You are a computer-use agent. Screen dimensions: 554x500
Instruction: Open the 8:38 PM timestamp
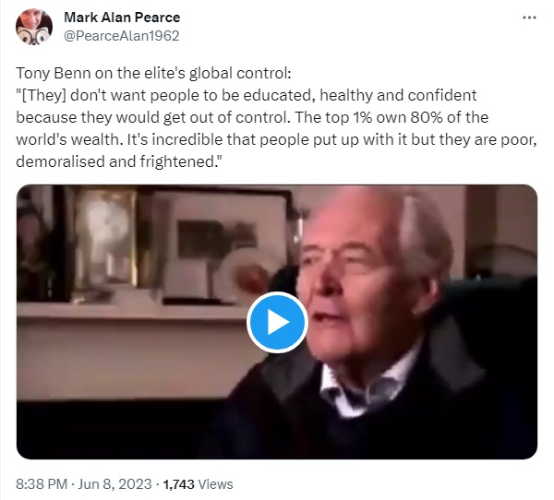click(x=42, y=483)
